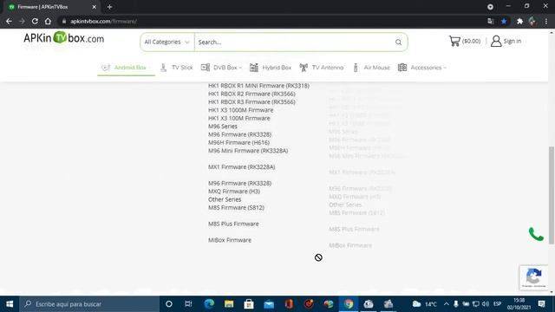Open MiBox Firmware link
The image size is (555, 312).
230,240
